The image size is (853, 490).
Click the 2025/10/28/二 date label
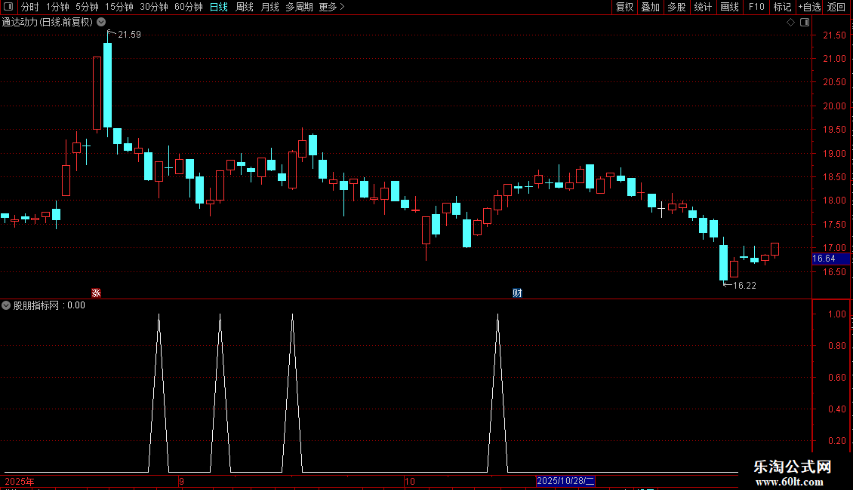click(x=565, y=481)
